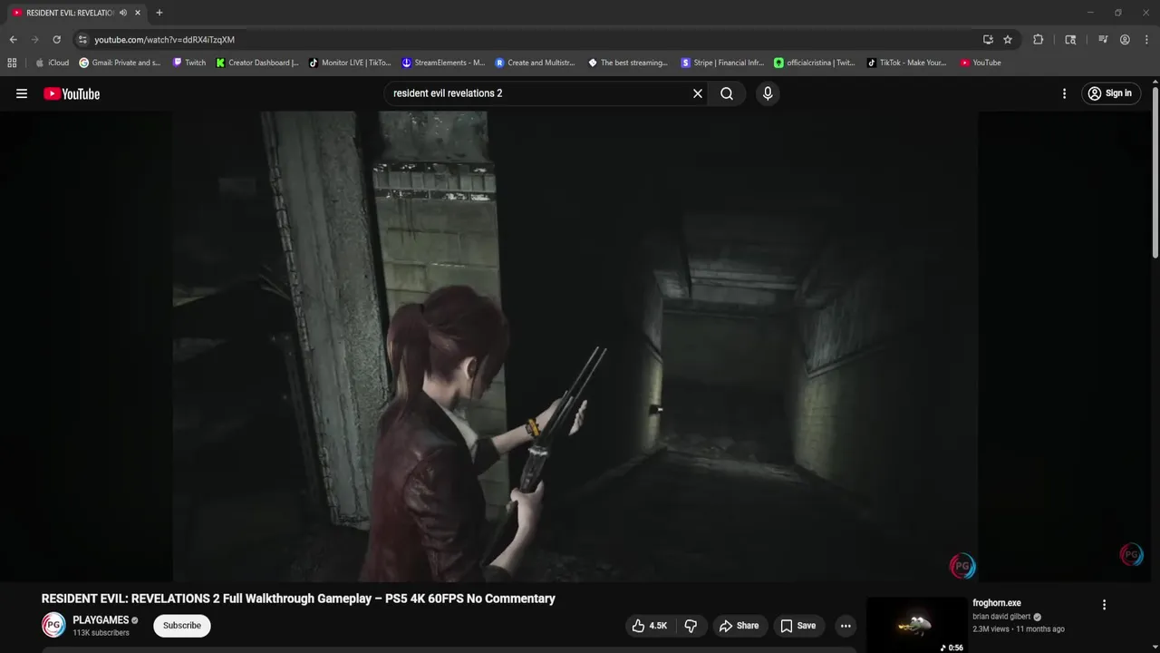Image resolution: width=1160 pixels, height=653 pixels.
Task: Open StreamElements bookmark
Action: 443,63
